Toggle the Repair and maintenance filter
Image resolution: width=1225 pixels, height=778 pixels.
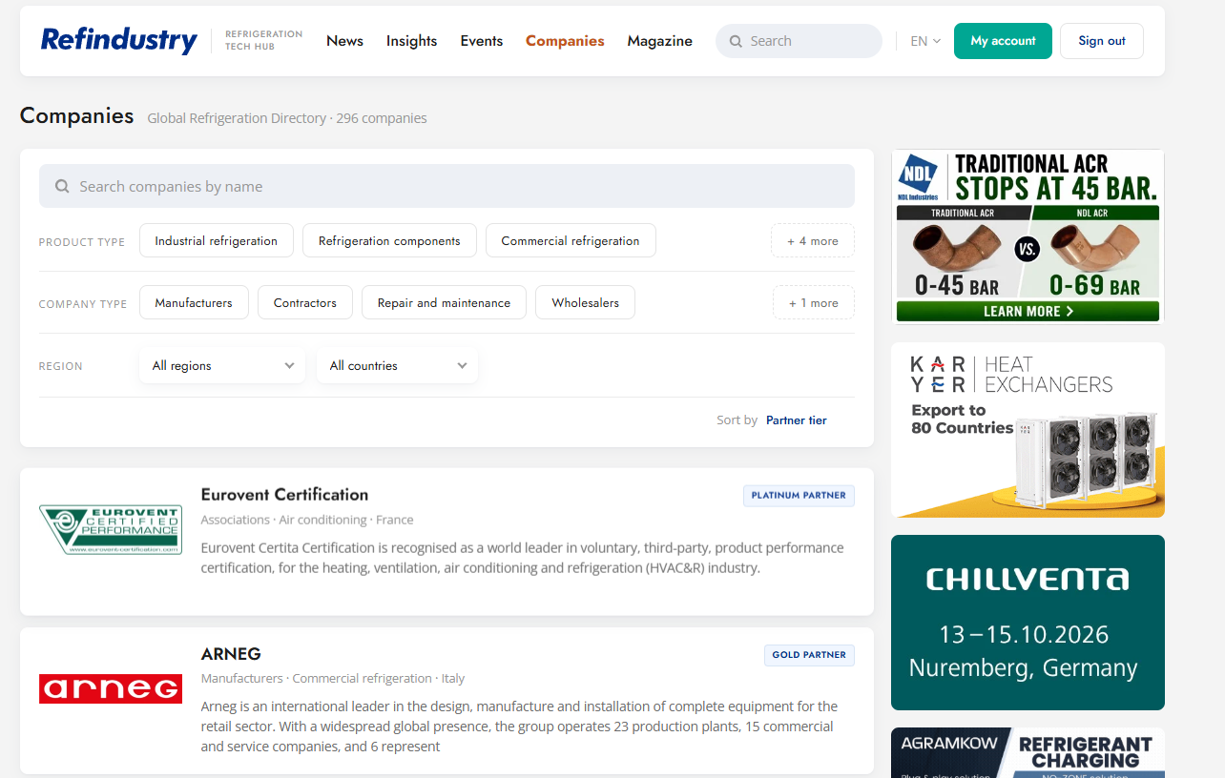tap(444, 303)
